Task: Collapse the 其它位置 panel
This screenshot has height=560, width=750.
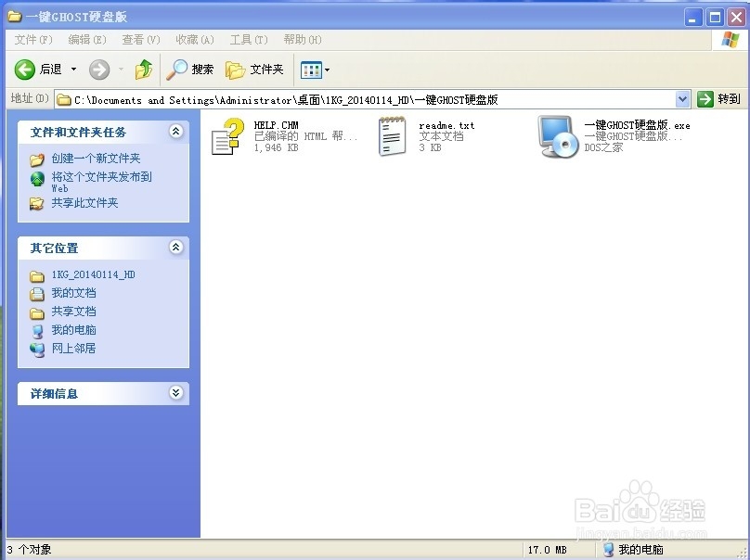Action: 176,247
